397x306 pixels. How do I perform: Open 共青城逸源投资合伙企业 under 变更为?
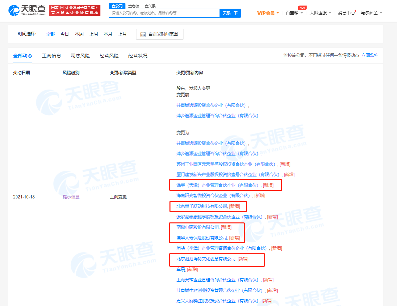211,143
